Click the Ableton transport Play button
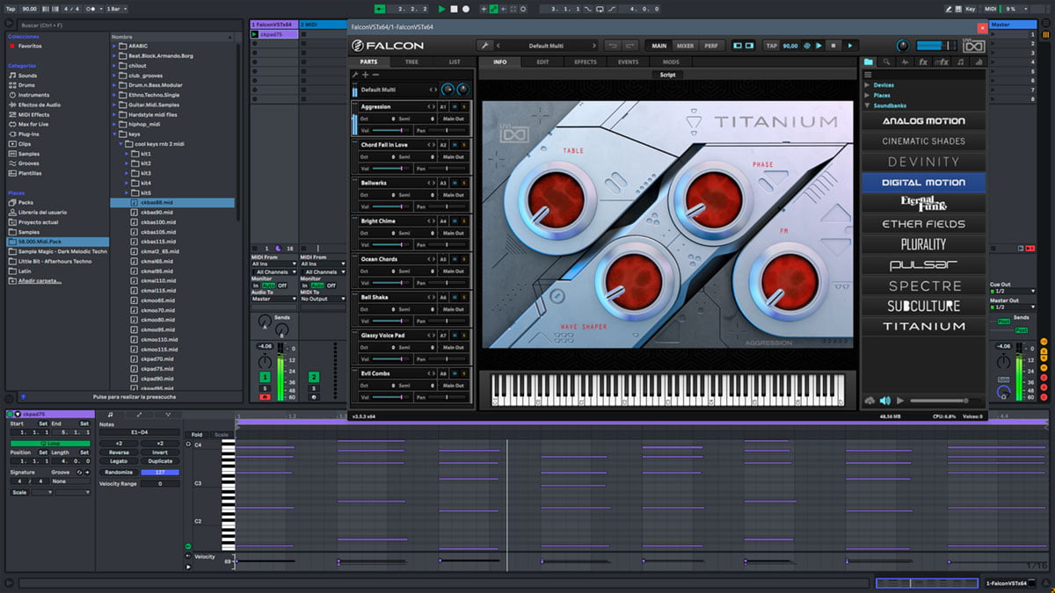 tap(441, 8)
